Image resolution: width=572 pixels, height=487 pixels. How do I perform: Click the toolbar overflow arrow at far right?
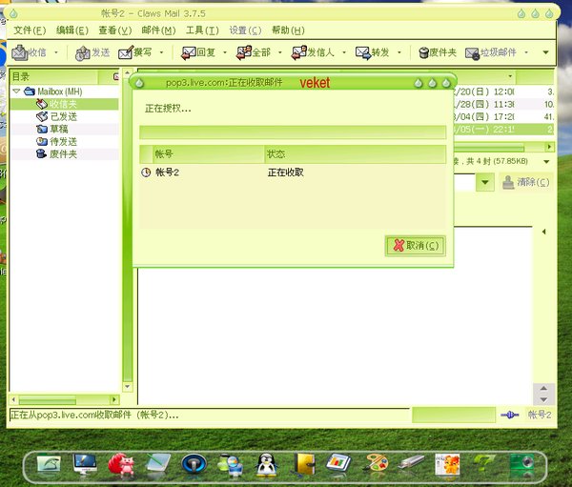545,52
